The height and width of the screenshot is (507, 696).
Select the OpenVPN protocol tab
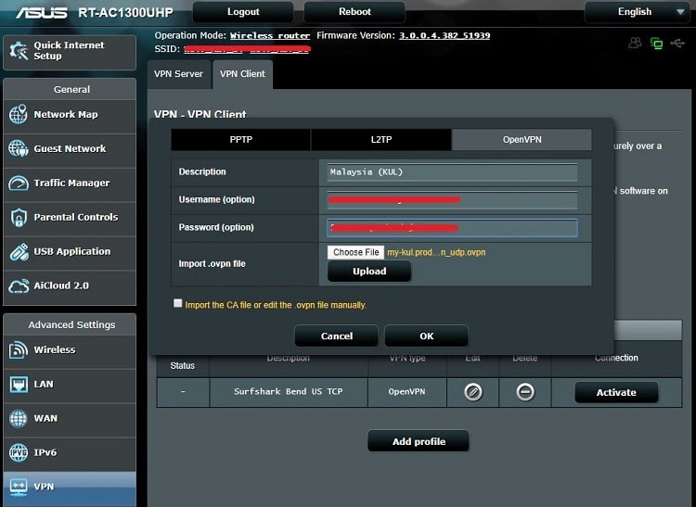(522, 140)
